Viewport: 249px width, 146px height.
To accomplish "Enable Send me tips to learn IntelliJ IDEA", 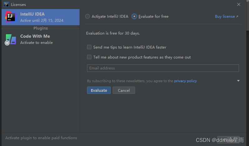I will click(x=89, y=47).
